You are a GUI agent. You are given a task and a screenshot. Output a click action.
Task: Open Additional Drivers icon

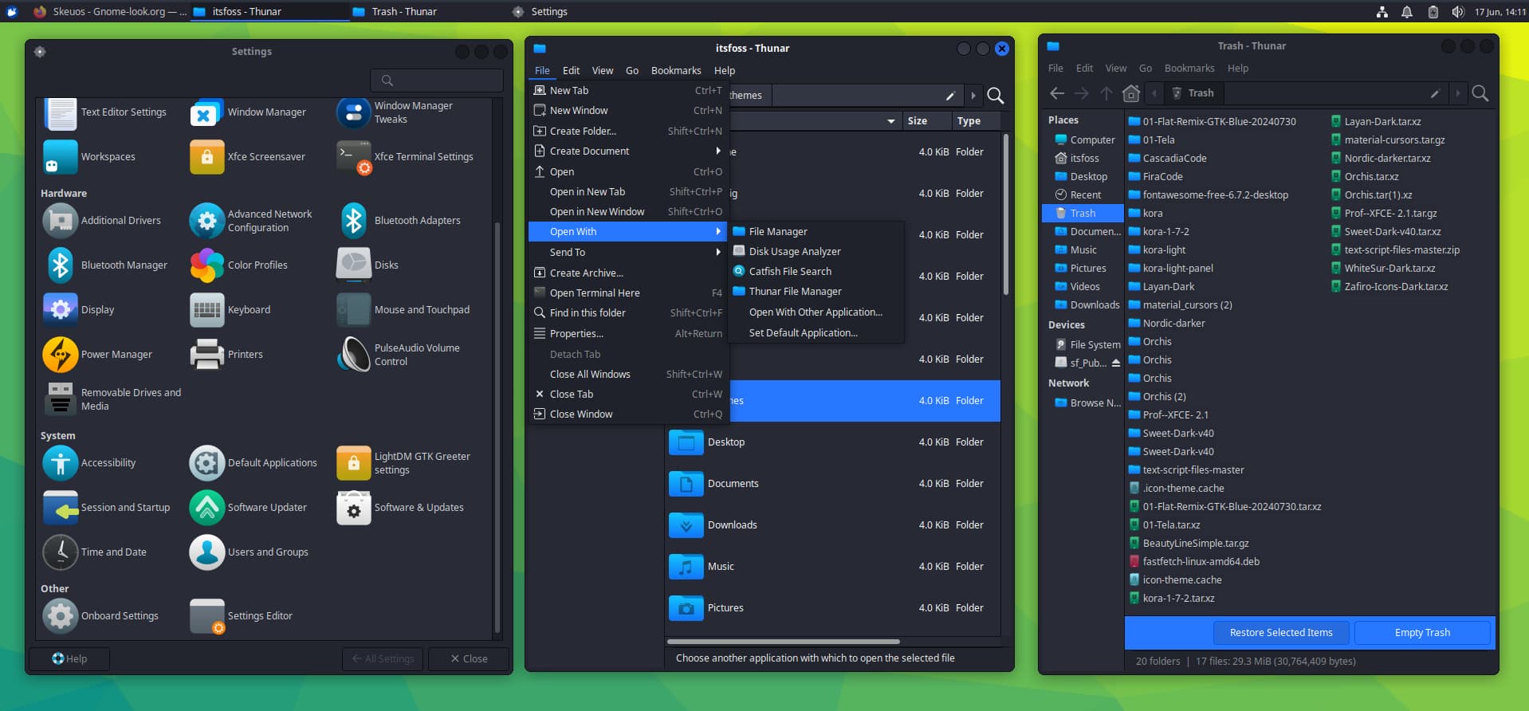pos(60,221)
